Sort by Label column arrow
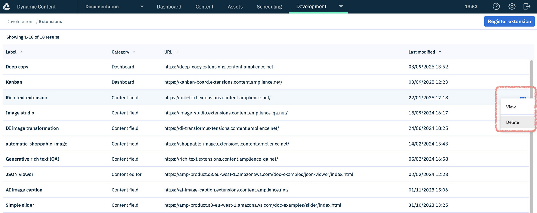The width and height of the screenshot is (537, 213). pyautogui.click(x=21, y=52)
